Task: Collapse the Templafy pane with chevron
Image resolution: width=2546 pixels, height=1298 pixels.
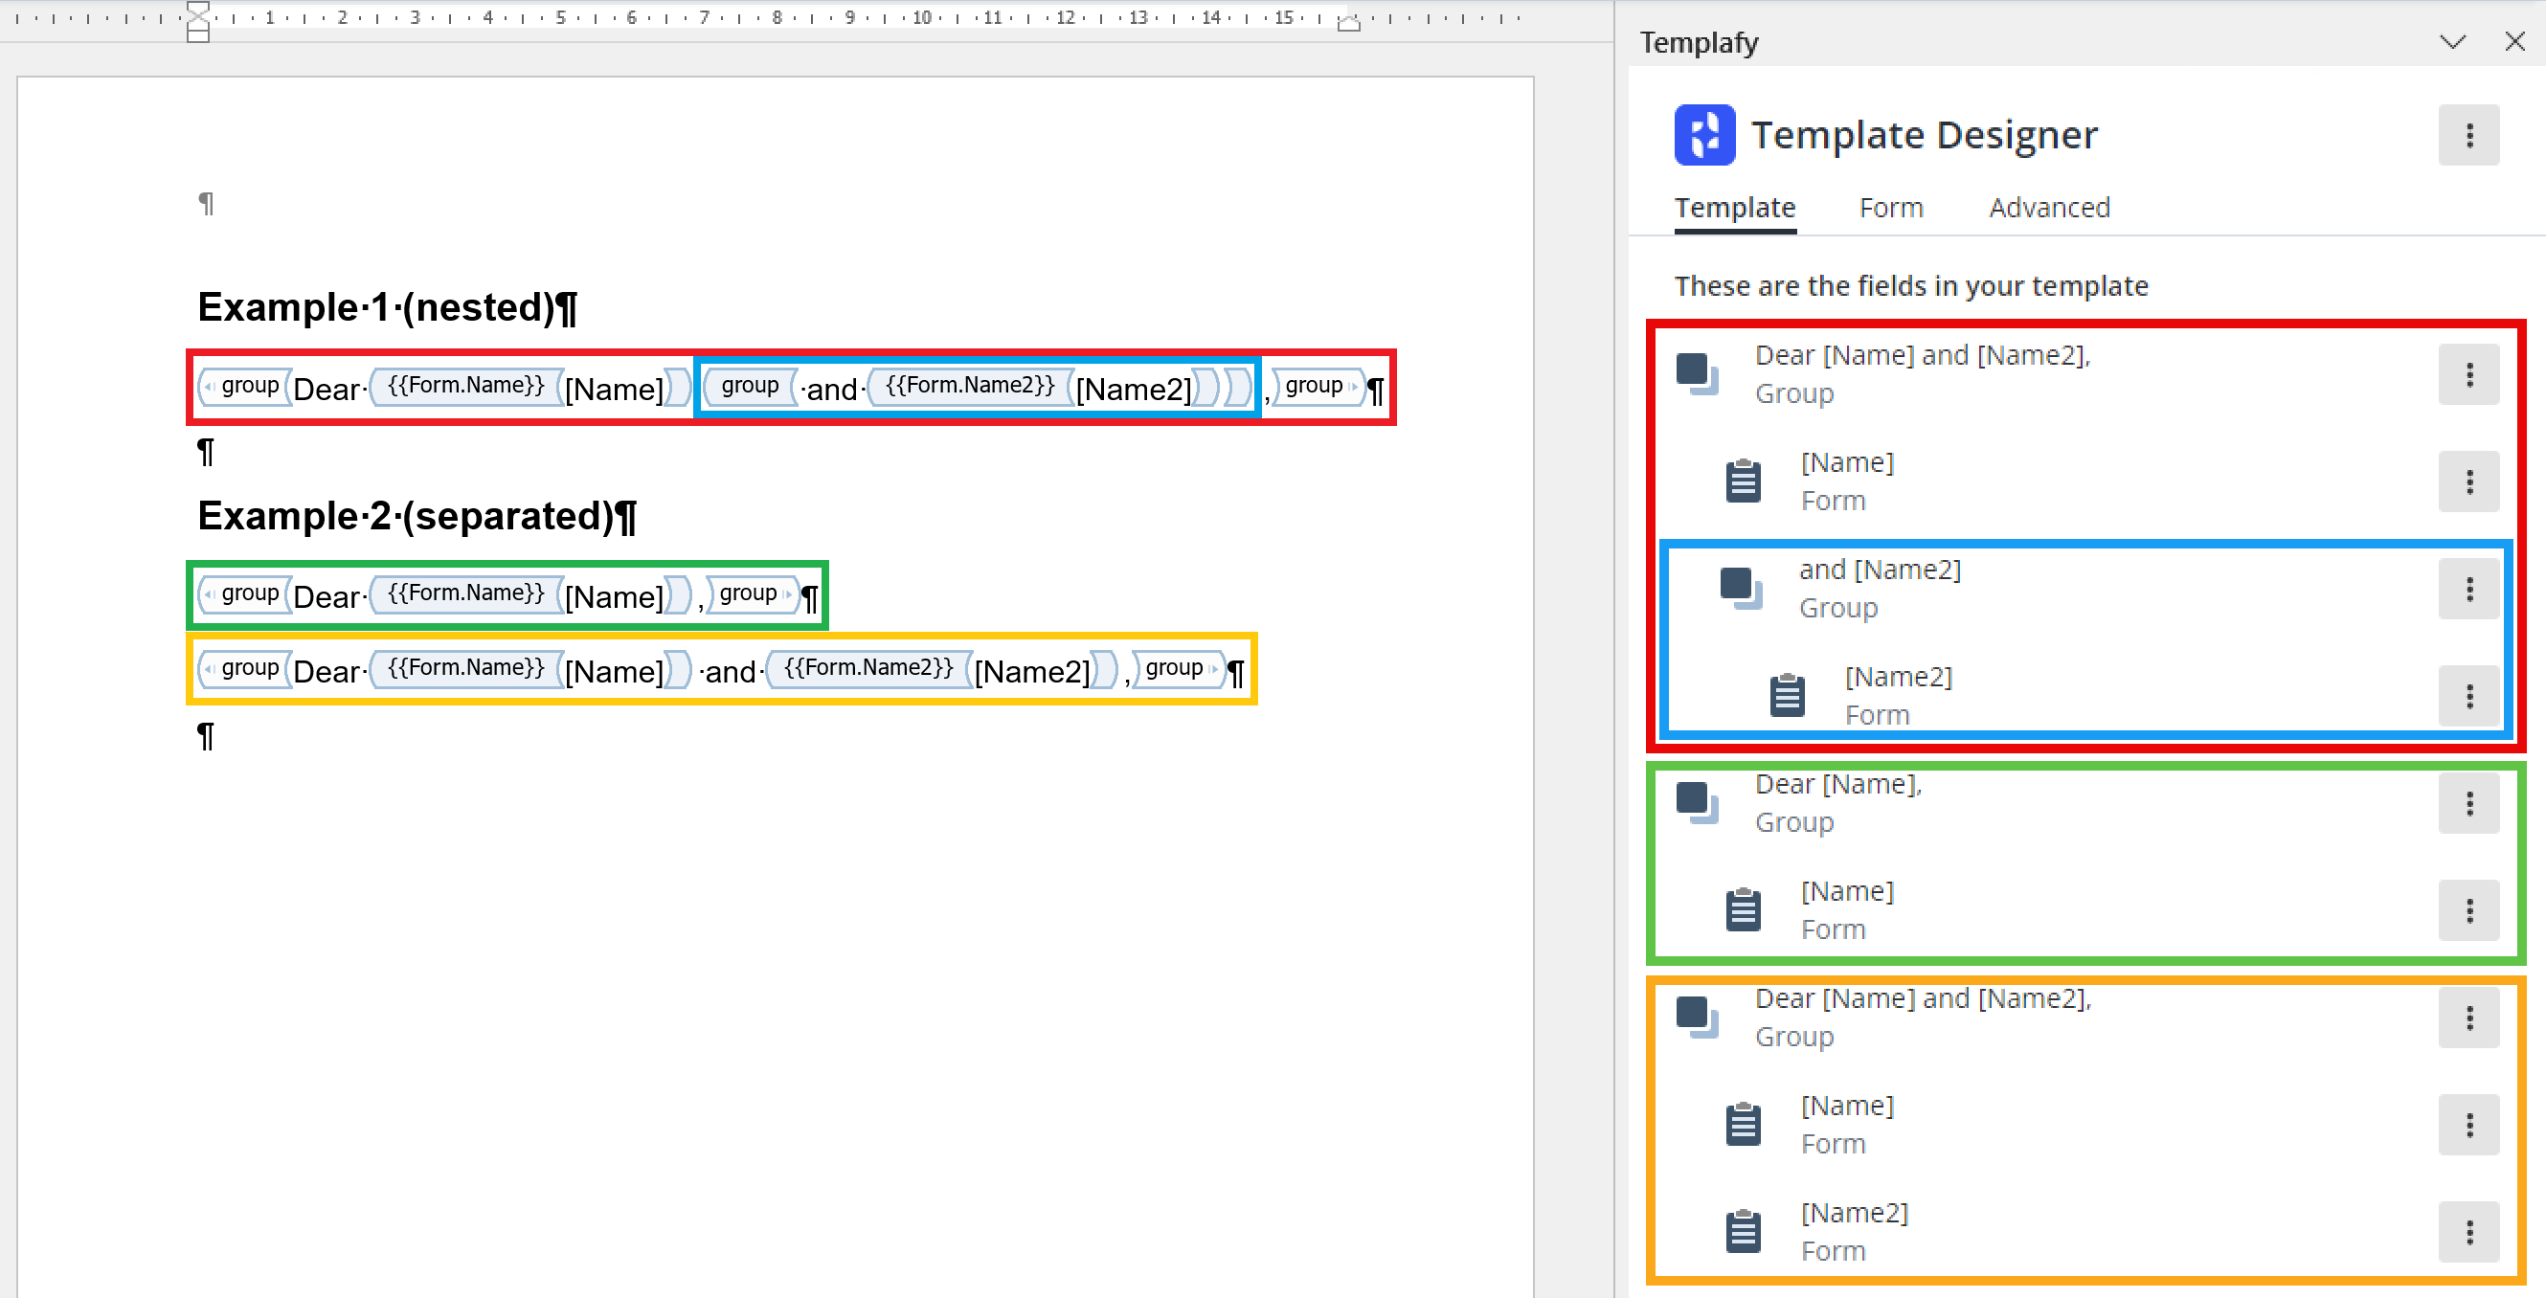Action: point(2452,41)
